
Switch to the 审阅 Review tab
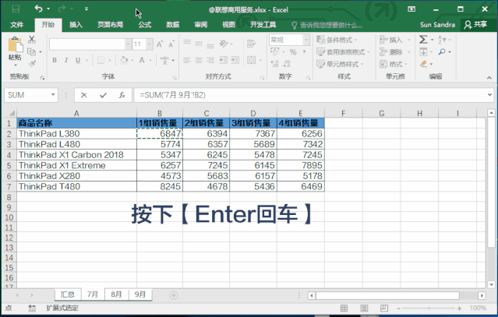[x=201, y=25]
